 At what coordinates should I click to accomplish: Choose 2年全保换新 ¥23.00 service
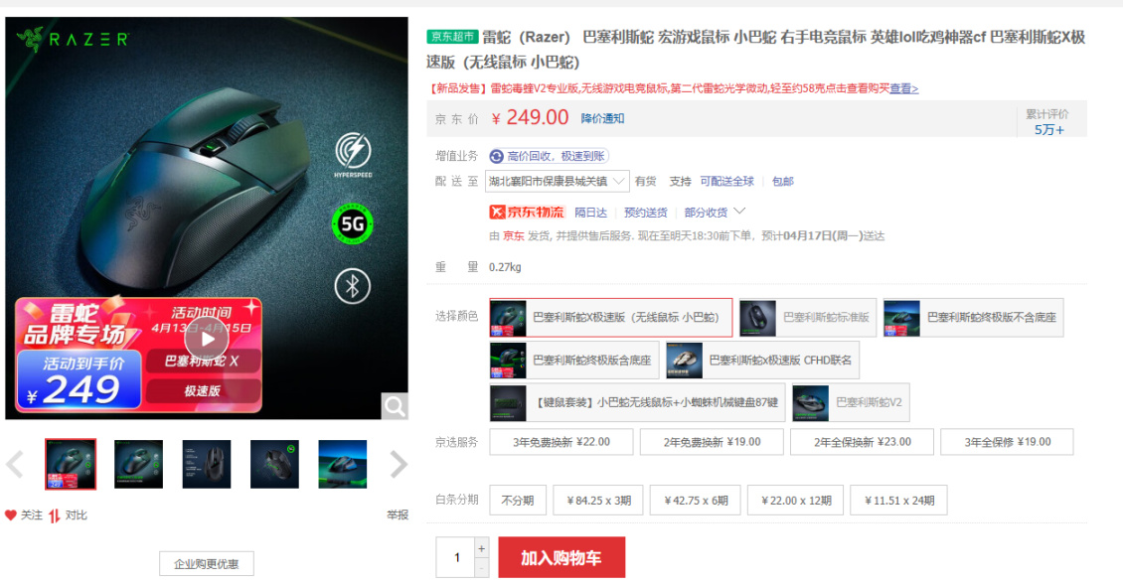(863, 442)
